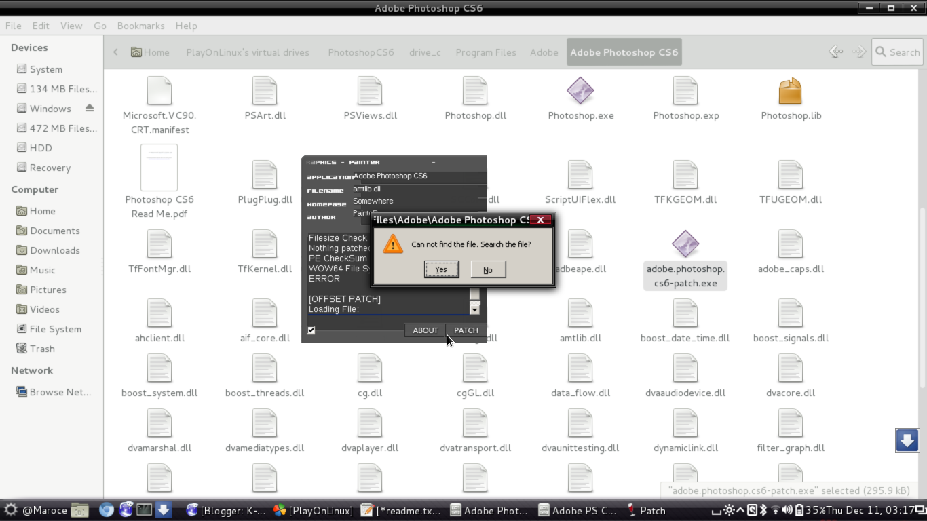Go back using the left navigation arrow
Image resolution: width=927 pixels, height=521 pixels.
[836, 52]
